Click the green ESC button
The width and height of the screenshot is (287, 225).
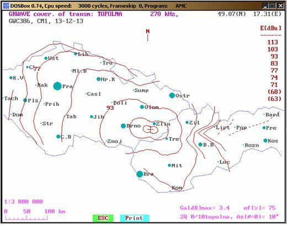point(103,218)
